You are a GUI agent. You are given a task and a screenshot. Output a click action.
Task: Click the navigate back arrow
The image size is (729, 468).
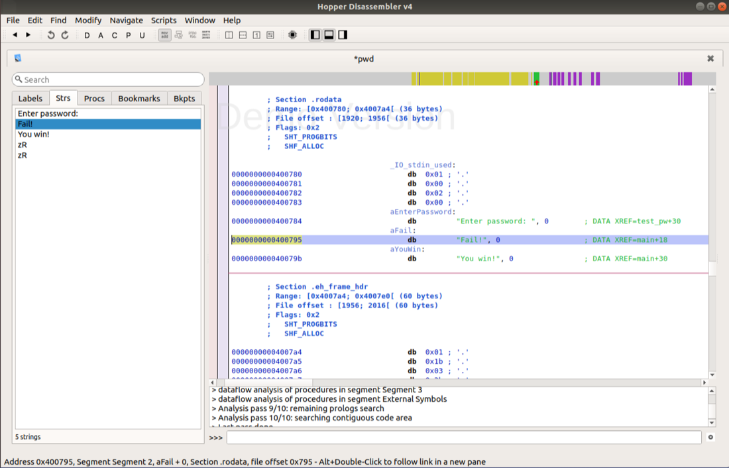pyautogui.click(x=15, y=35)
